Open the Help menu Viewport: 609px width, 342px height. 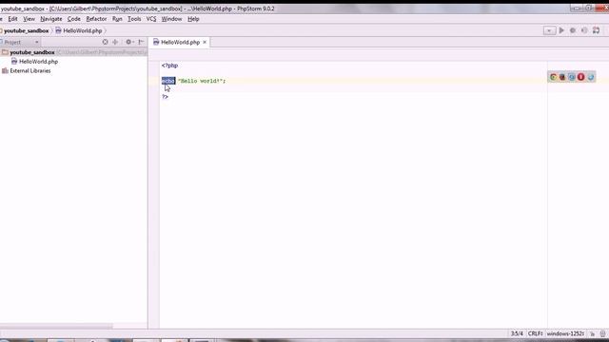coord(193,19)
